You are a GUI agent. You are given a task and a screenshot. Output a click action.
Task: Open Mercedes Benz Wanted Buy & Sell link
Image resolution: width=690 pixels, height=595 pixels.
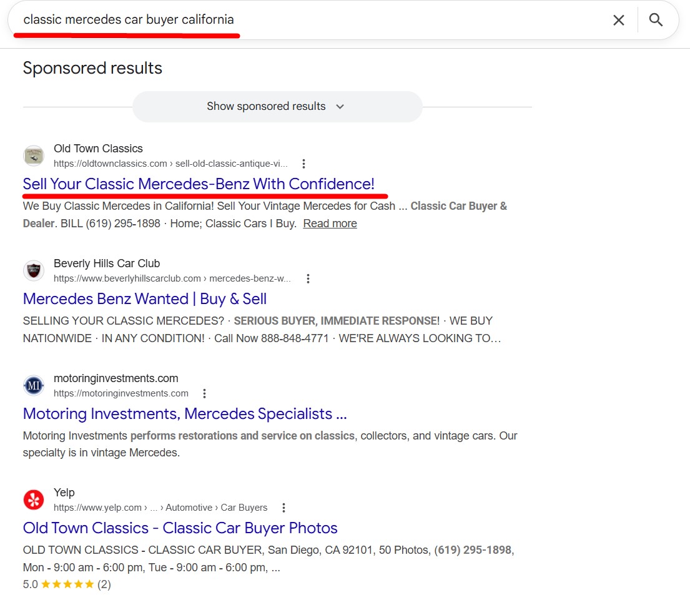[145, 299]
